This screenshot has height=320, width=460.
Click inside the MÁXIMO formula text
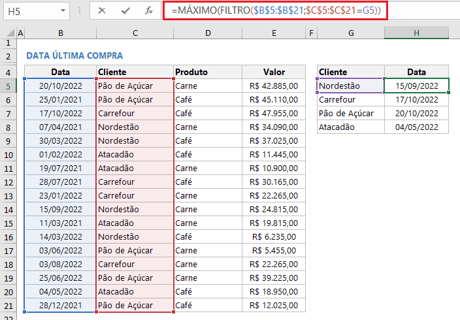pyautogui.click(x=274, y=10)
